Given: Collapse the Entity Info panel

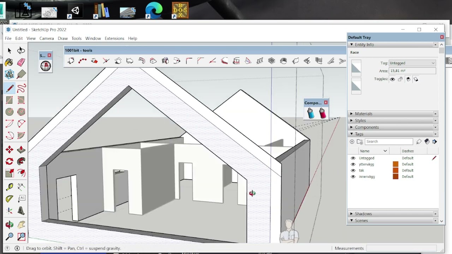Looking at the screenshot, I should coord(351,45).
